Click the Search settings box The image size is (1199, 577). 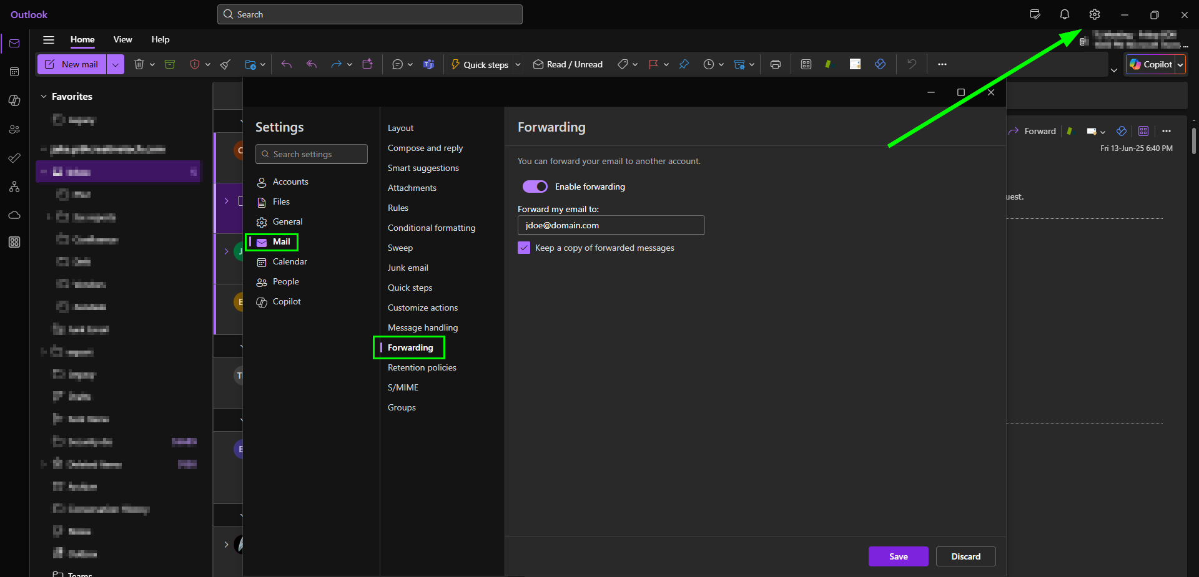pyautogui.click(x=311, y=154)
